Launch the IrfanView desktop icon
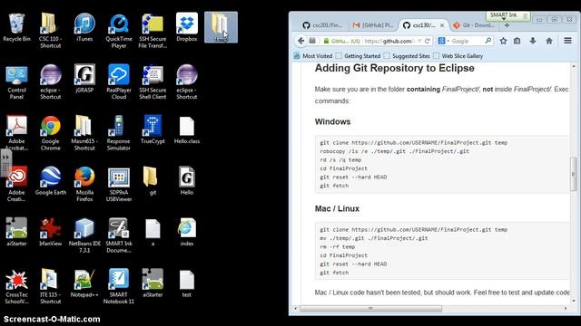This screenshot has width=581, height=326. click(51, 232)
